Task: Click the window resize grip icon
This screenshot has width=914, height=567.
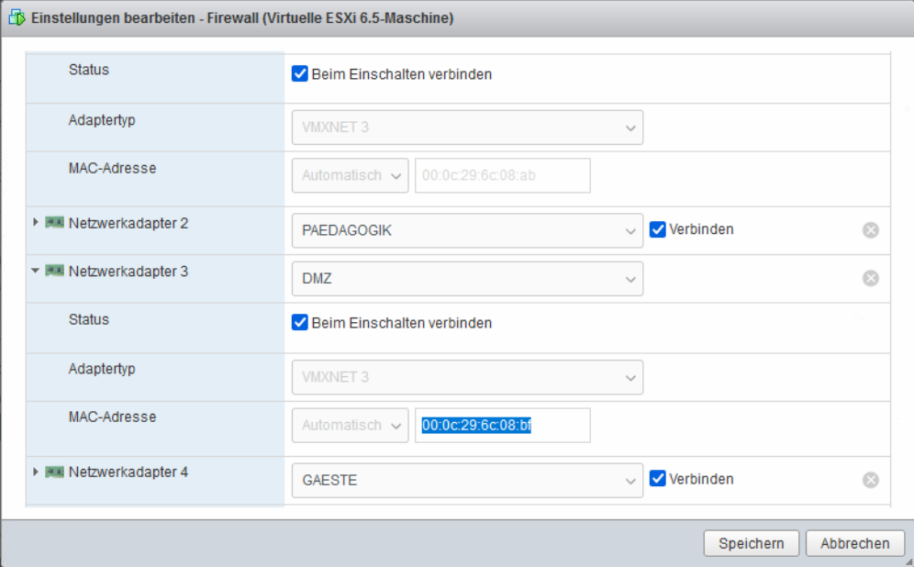Action: click(x=908, y=561)
